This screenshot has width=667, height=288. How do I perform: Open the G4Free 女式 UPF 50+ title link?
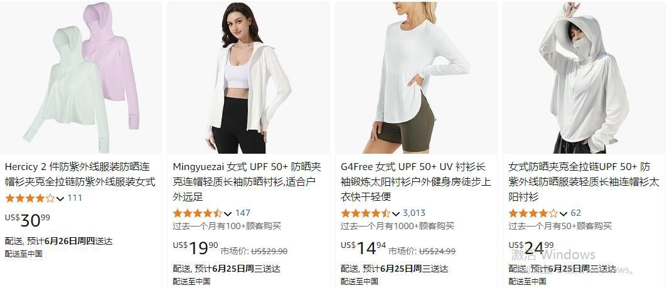pyautogui.click(x=416, y=182)
